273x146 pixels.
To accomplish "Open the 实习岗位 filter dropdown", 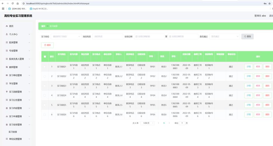I will tap(66, 36).
